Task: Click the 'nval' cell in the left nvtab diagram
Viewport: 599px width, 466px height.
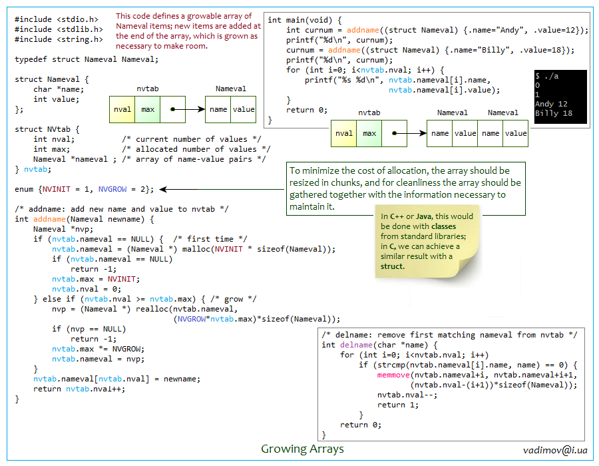Action: coord(122,110)
